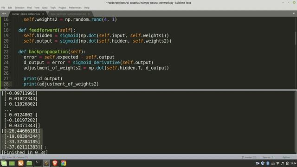Click the editor vertical scrollbar

[x=296, y=38]
